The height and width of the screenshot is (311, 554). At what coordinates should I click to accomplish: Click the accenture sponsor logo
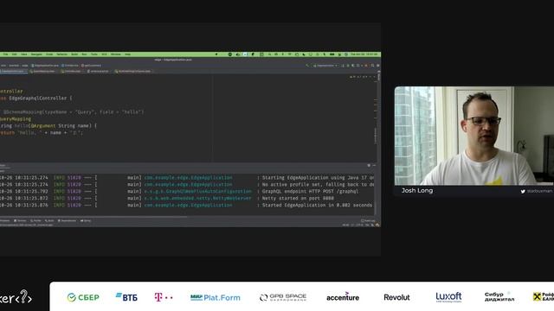(343, 297)
